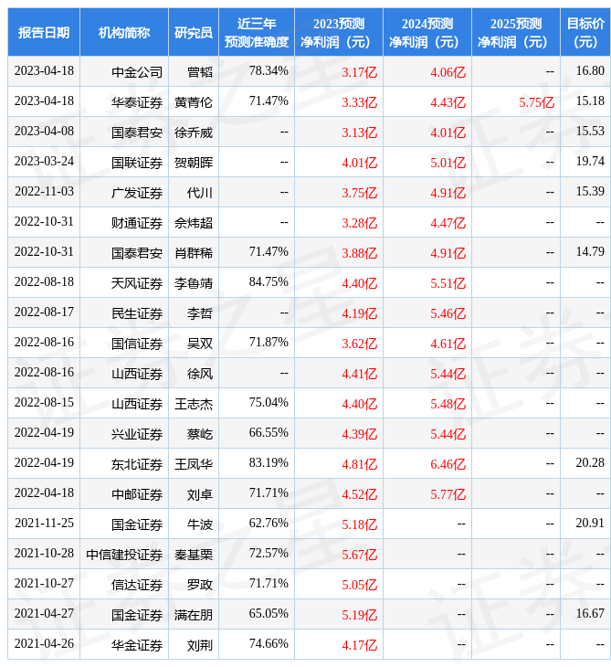
Task: Select analyst name 满在朋
Action: (194, 616)
